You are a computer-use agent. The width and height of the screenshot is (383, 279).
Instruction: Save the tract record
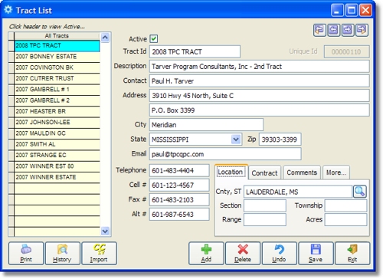[316, 254]
